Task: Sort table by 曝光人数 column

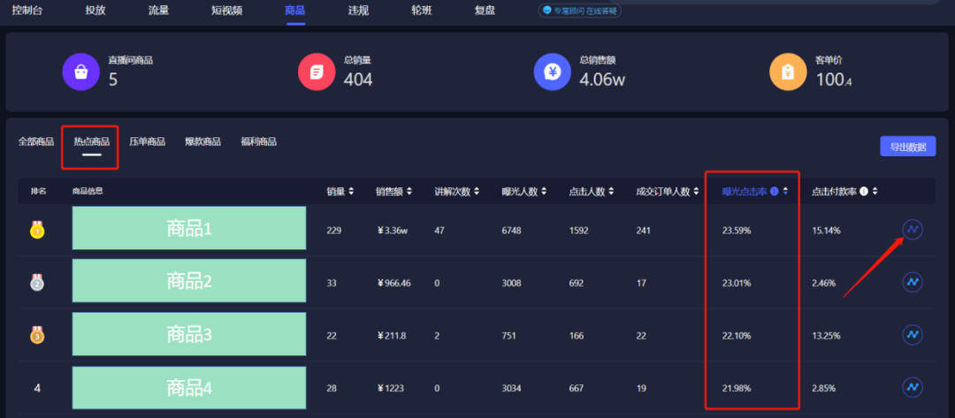Action: [523, 192]
